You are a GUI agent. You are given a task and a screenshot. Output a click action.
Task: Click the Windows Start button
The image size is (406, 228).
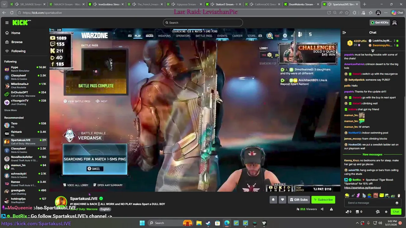coord(142,223)
